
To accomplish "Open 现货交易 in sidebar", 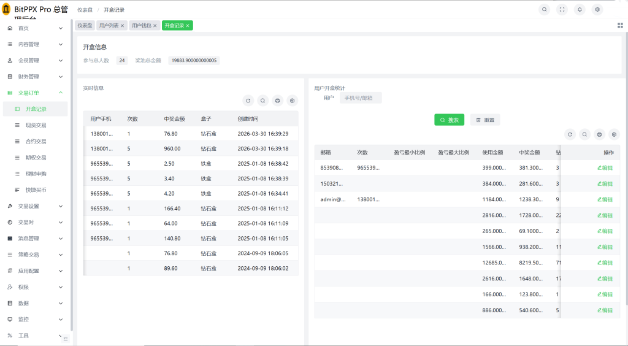I will (x=36, y=125).
